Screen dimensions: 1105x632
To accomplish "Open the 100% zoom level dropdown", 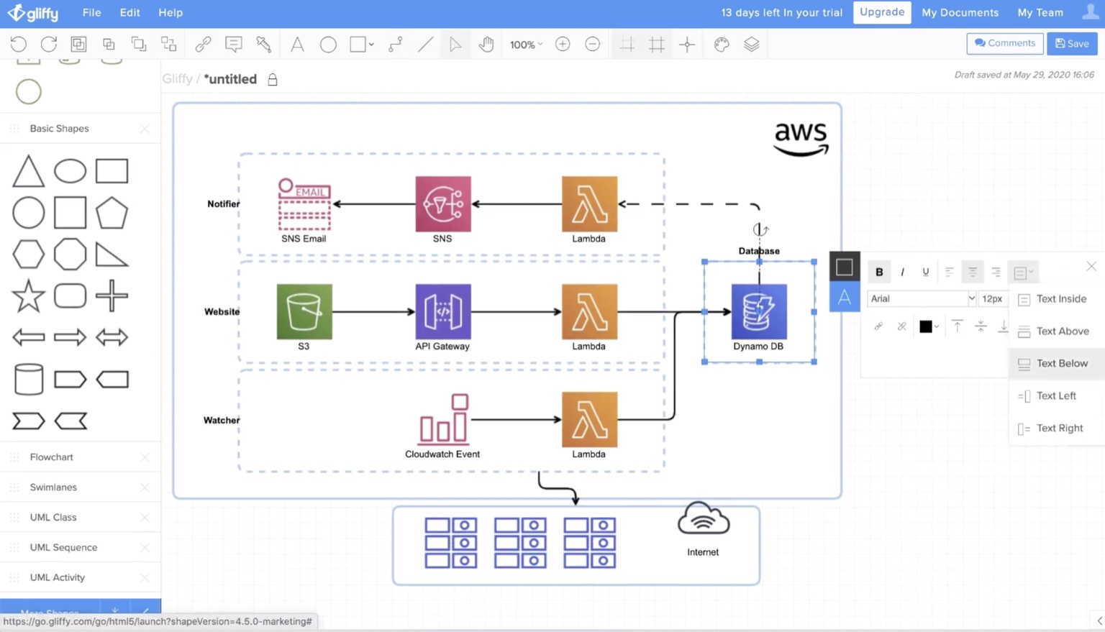I will tap(526, 45).
